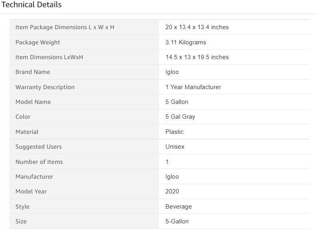Click the Igloo brand name value
Image resolution: width=321 pixels, height=235 pixels.
[x=172, y=72]
